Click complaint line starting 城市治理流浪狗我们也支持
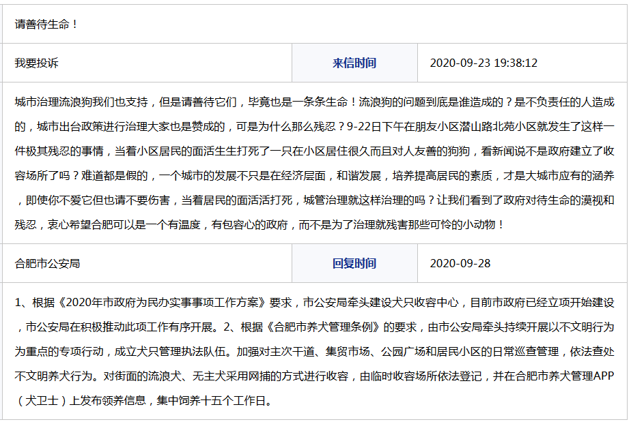The height and width of the screenshot is (422, 631). 314,102
